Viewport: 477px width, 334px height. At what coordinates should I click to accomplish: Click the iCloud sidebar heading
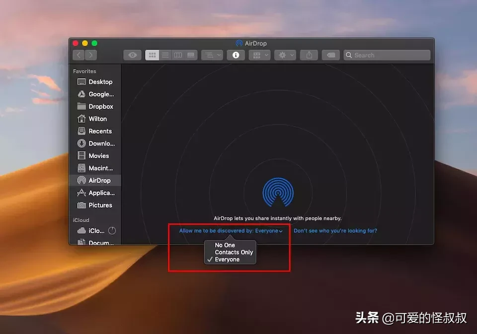(81, 220)
